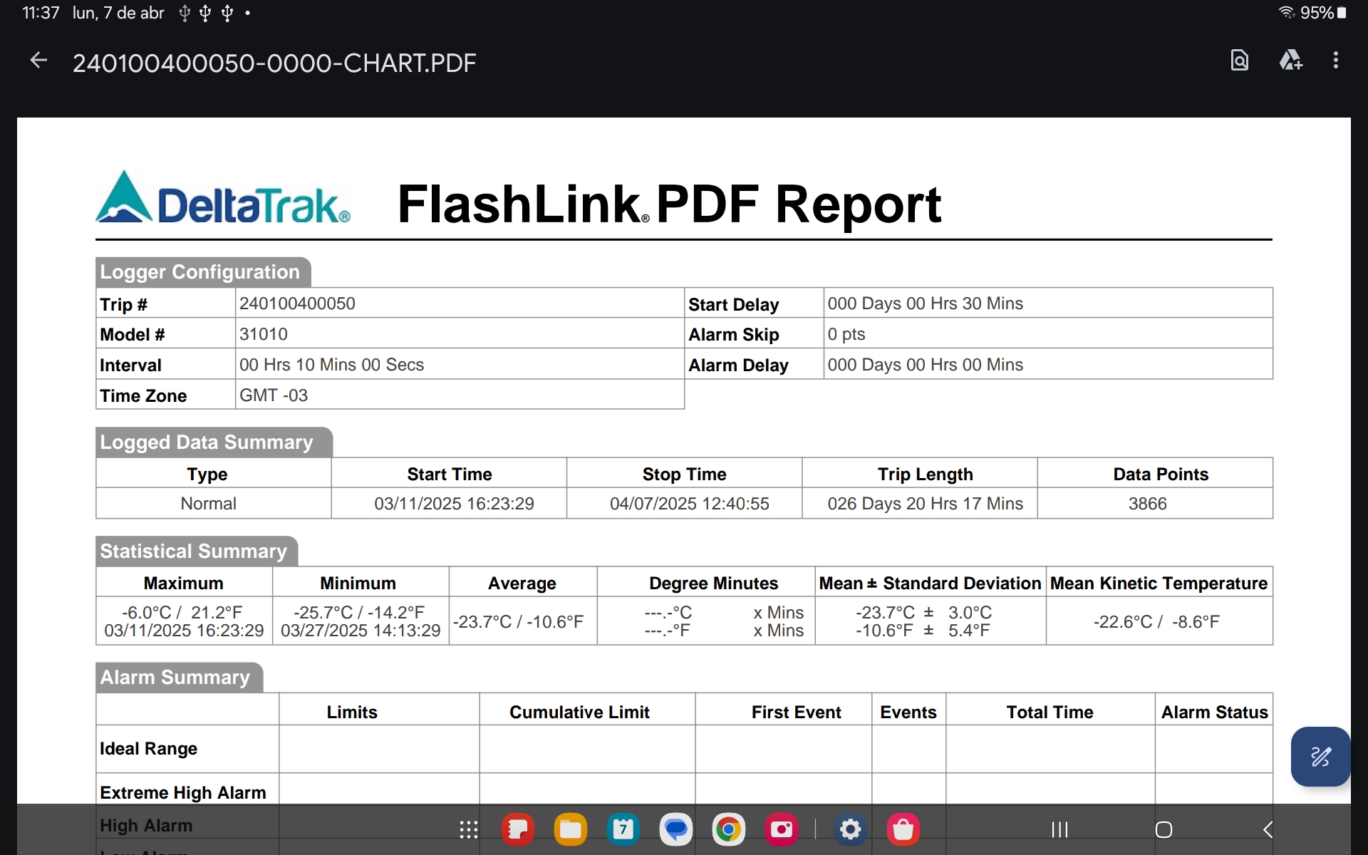This screenshot has height=855, width=1368.
Task: Select Start Delay value 000 Days 00 Hrs 30 Mins
Action: pos(925,304)
